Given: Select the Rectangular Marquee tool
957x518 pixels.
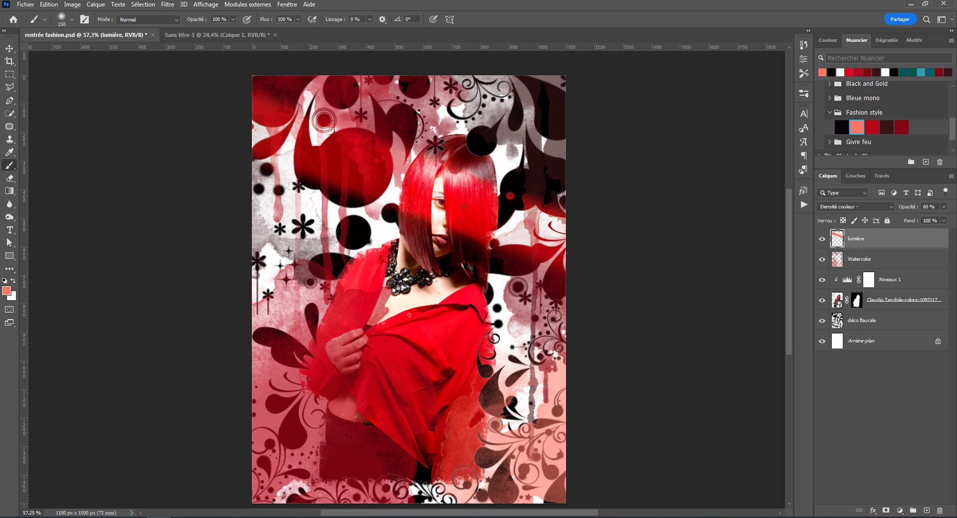Looking at the screenshot, I should click(x=9, y=74).
